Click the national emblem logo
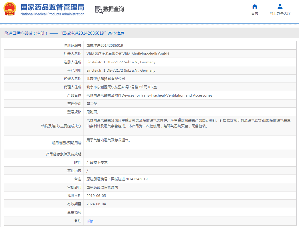Screen dimensions: 299x227 click(x=10, y=9)
